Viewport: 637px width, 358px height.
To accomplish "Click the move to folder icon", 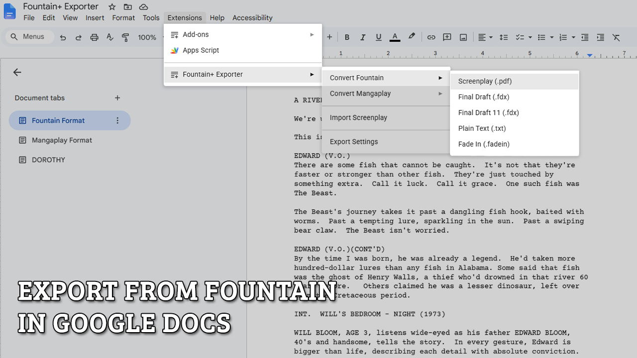I will pos(128,7).
